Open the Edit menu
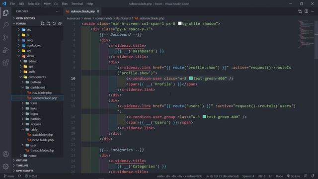The width and height of the screenshot is (318, 179). point(21,3)
